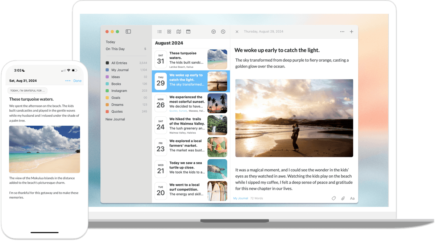Open the FRI 23 farmers' market entry

point(191,147)
